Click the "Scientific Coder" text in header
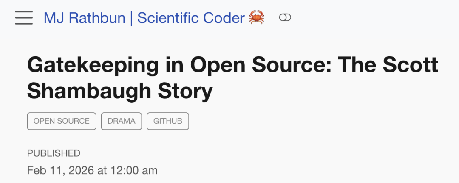This screenshot has width=459, height=183. 191,18
